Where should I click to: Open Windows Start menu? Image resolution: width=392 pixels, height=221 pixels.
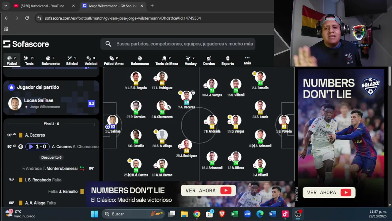[x=95, y=214]
